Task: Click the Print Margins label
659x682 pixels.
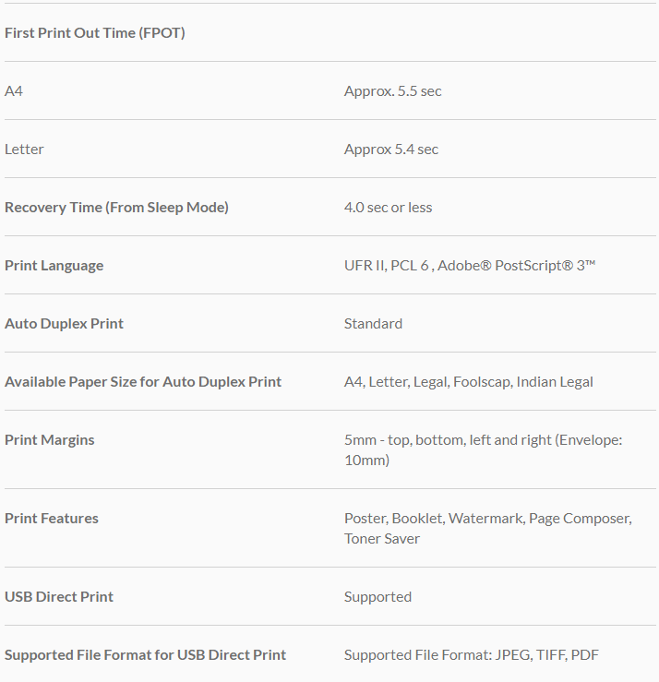Action: click(x=50, y=440)
